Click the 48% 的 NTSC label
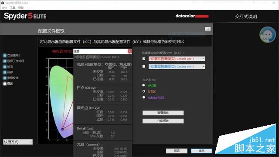The height and width of the screenshot is (157, 279). 62,51
